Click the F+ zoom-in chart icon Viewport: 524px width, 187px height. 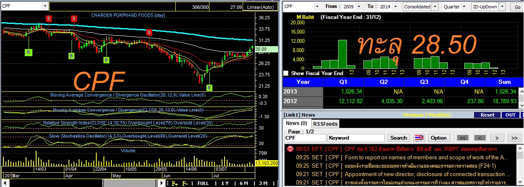tap(175, 183)
